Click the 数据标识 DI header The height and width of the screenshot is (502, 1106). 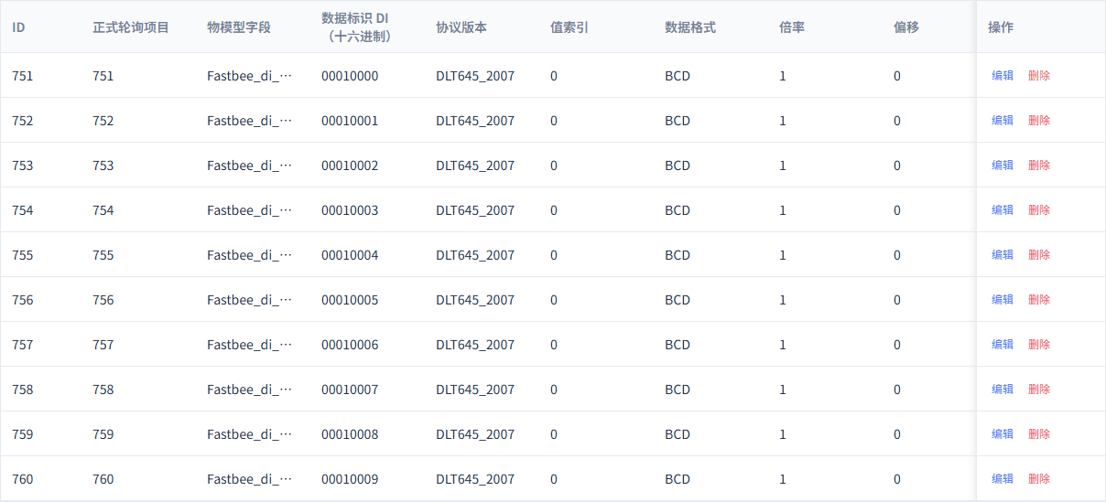(x=359, y=27)
